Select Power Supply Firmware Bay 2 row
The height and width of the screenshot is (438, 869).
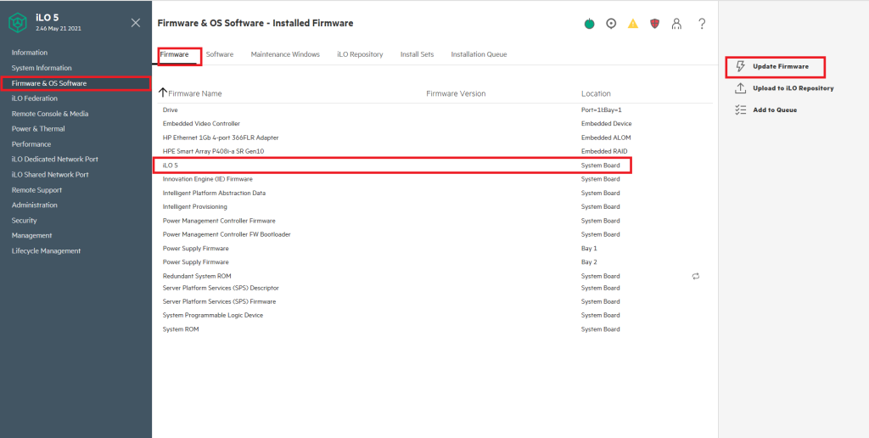(435, 262)
